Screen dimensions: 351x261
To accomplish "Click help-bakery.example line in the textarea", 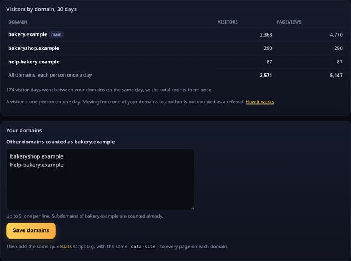I will [x=37, y=165].
